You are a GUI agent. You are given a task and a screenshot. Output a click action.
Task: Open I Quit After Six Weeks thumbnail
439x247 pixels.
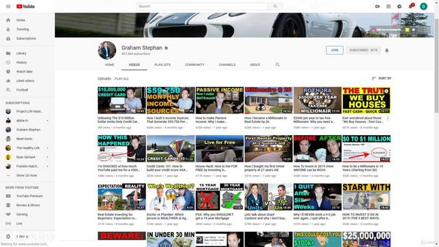click(x=317, y=197)
